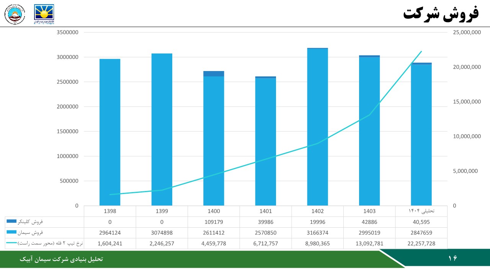490x275 pixels.
Task: Select the تحلیلی ۱۴۰۴ column header
Action: 421,211
